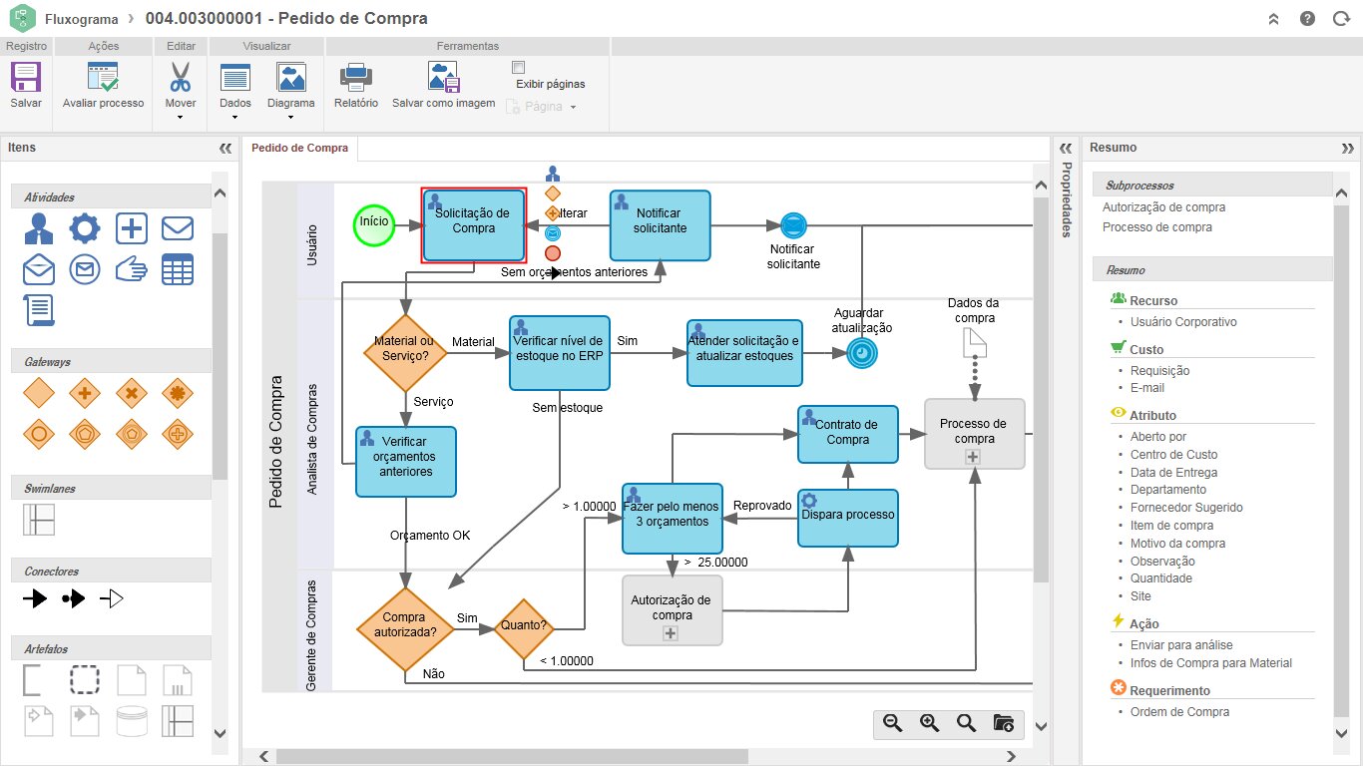Image resolution: width=1363 pixels, height=766 pixels.
Task: Pick the exclusive gateway with X
Action: 131,393
